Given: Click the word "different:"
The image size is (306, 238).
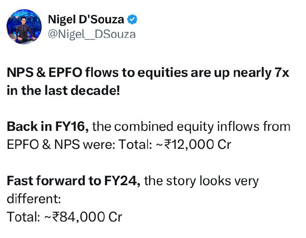Looking at the screenshot, I should [x=34, y=199].
